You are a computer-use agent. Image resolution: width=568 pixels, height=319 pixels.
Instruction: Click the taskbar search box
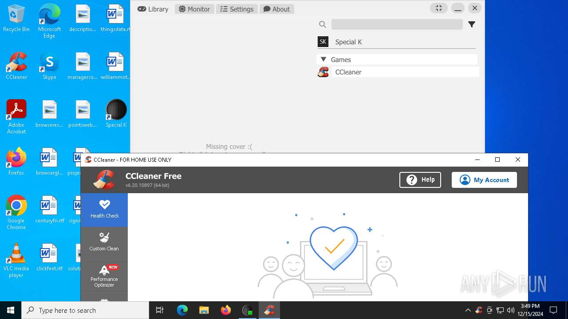(x=85, y=310)
